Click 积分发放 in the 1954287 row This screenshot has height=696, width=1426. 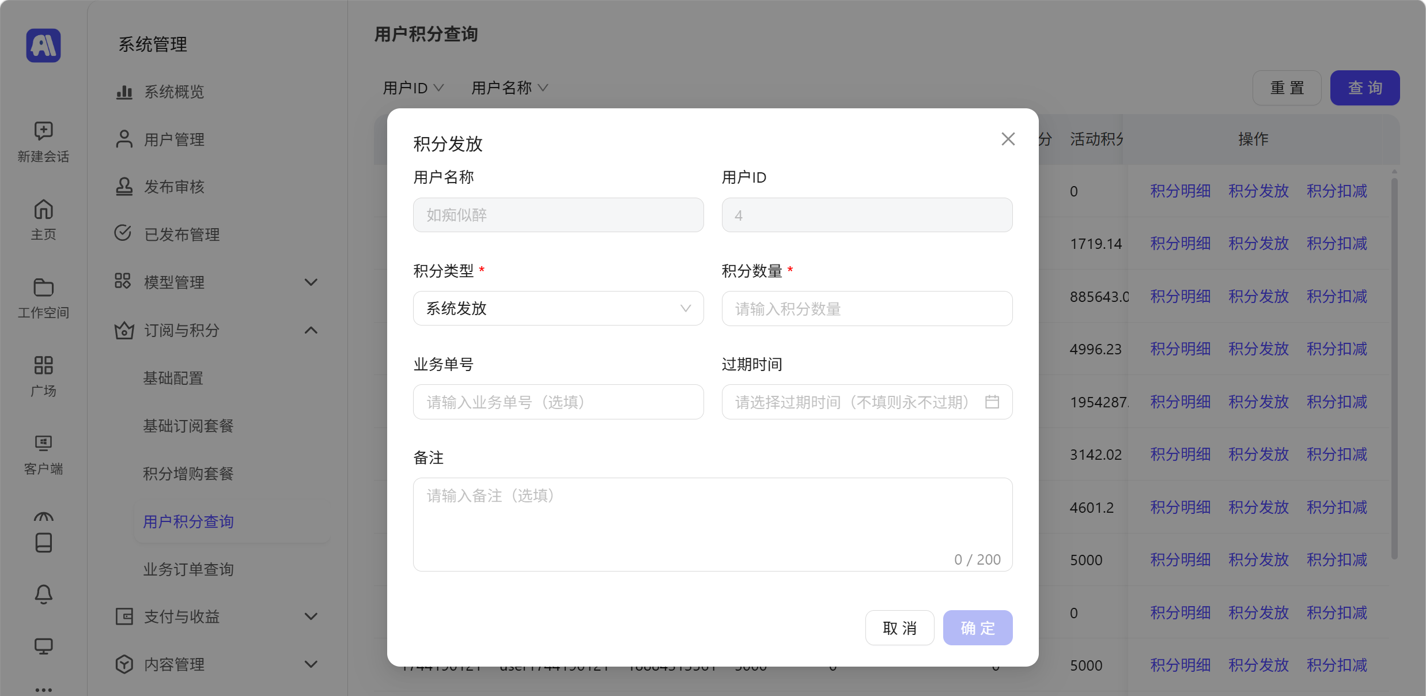pos(1258,402)
